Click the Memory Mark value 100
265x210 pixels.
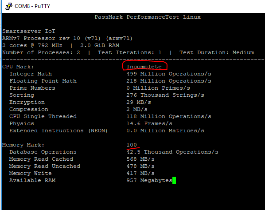click(132, 145)
